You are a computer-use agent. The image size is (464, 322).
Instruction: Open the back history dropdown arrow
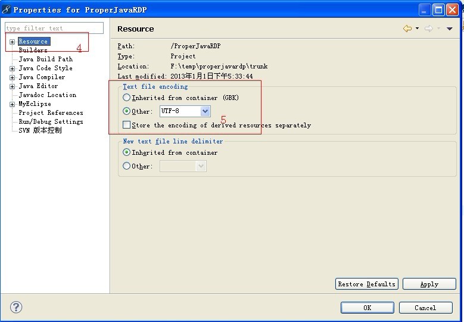coord(418,29)
